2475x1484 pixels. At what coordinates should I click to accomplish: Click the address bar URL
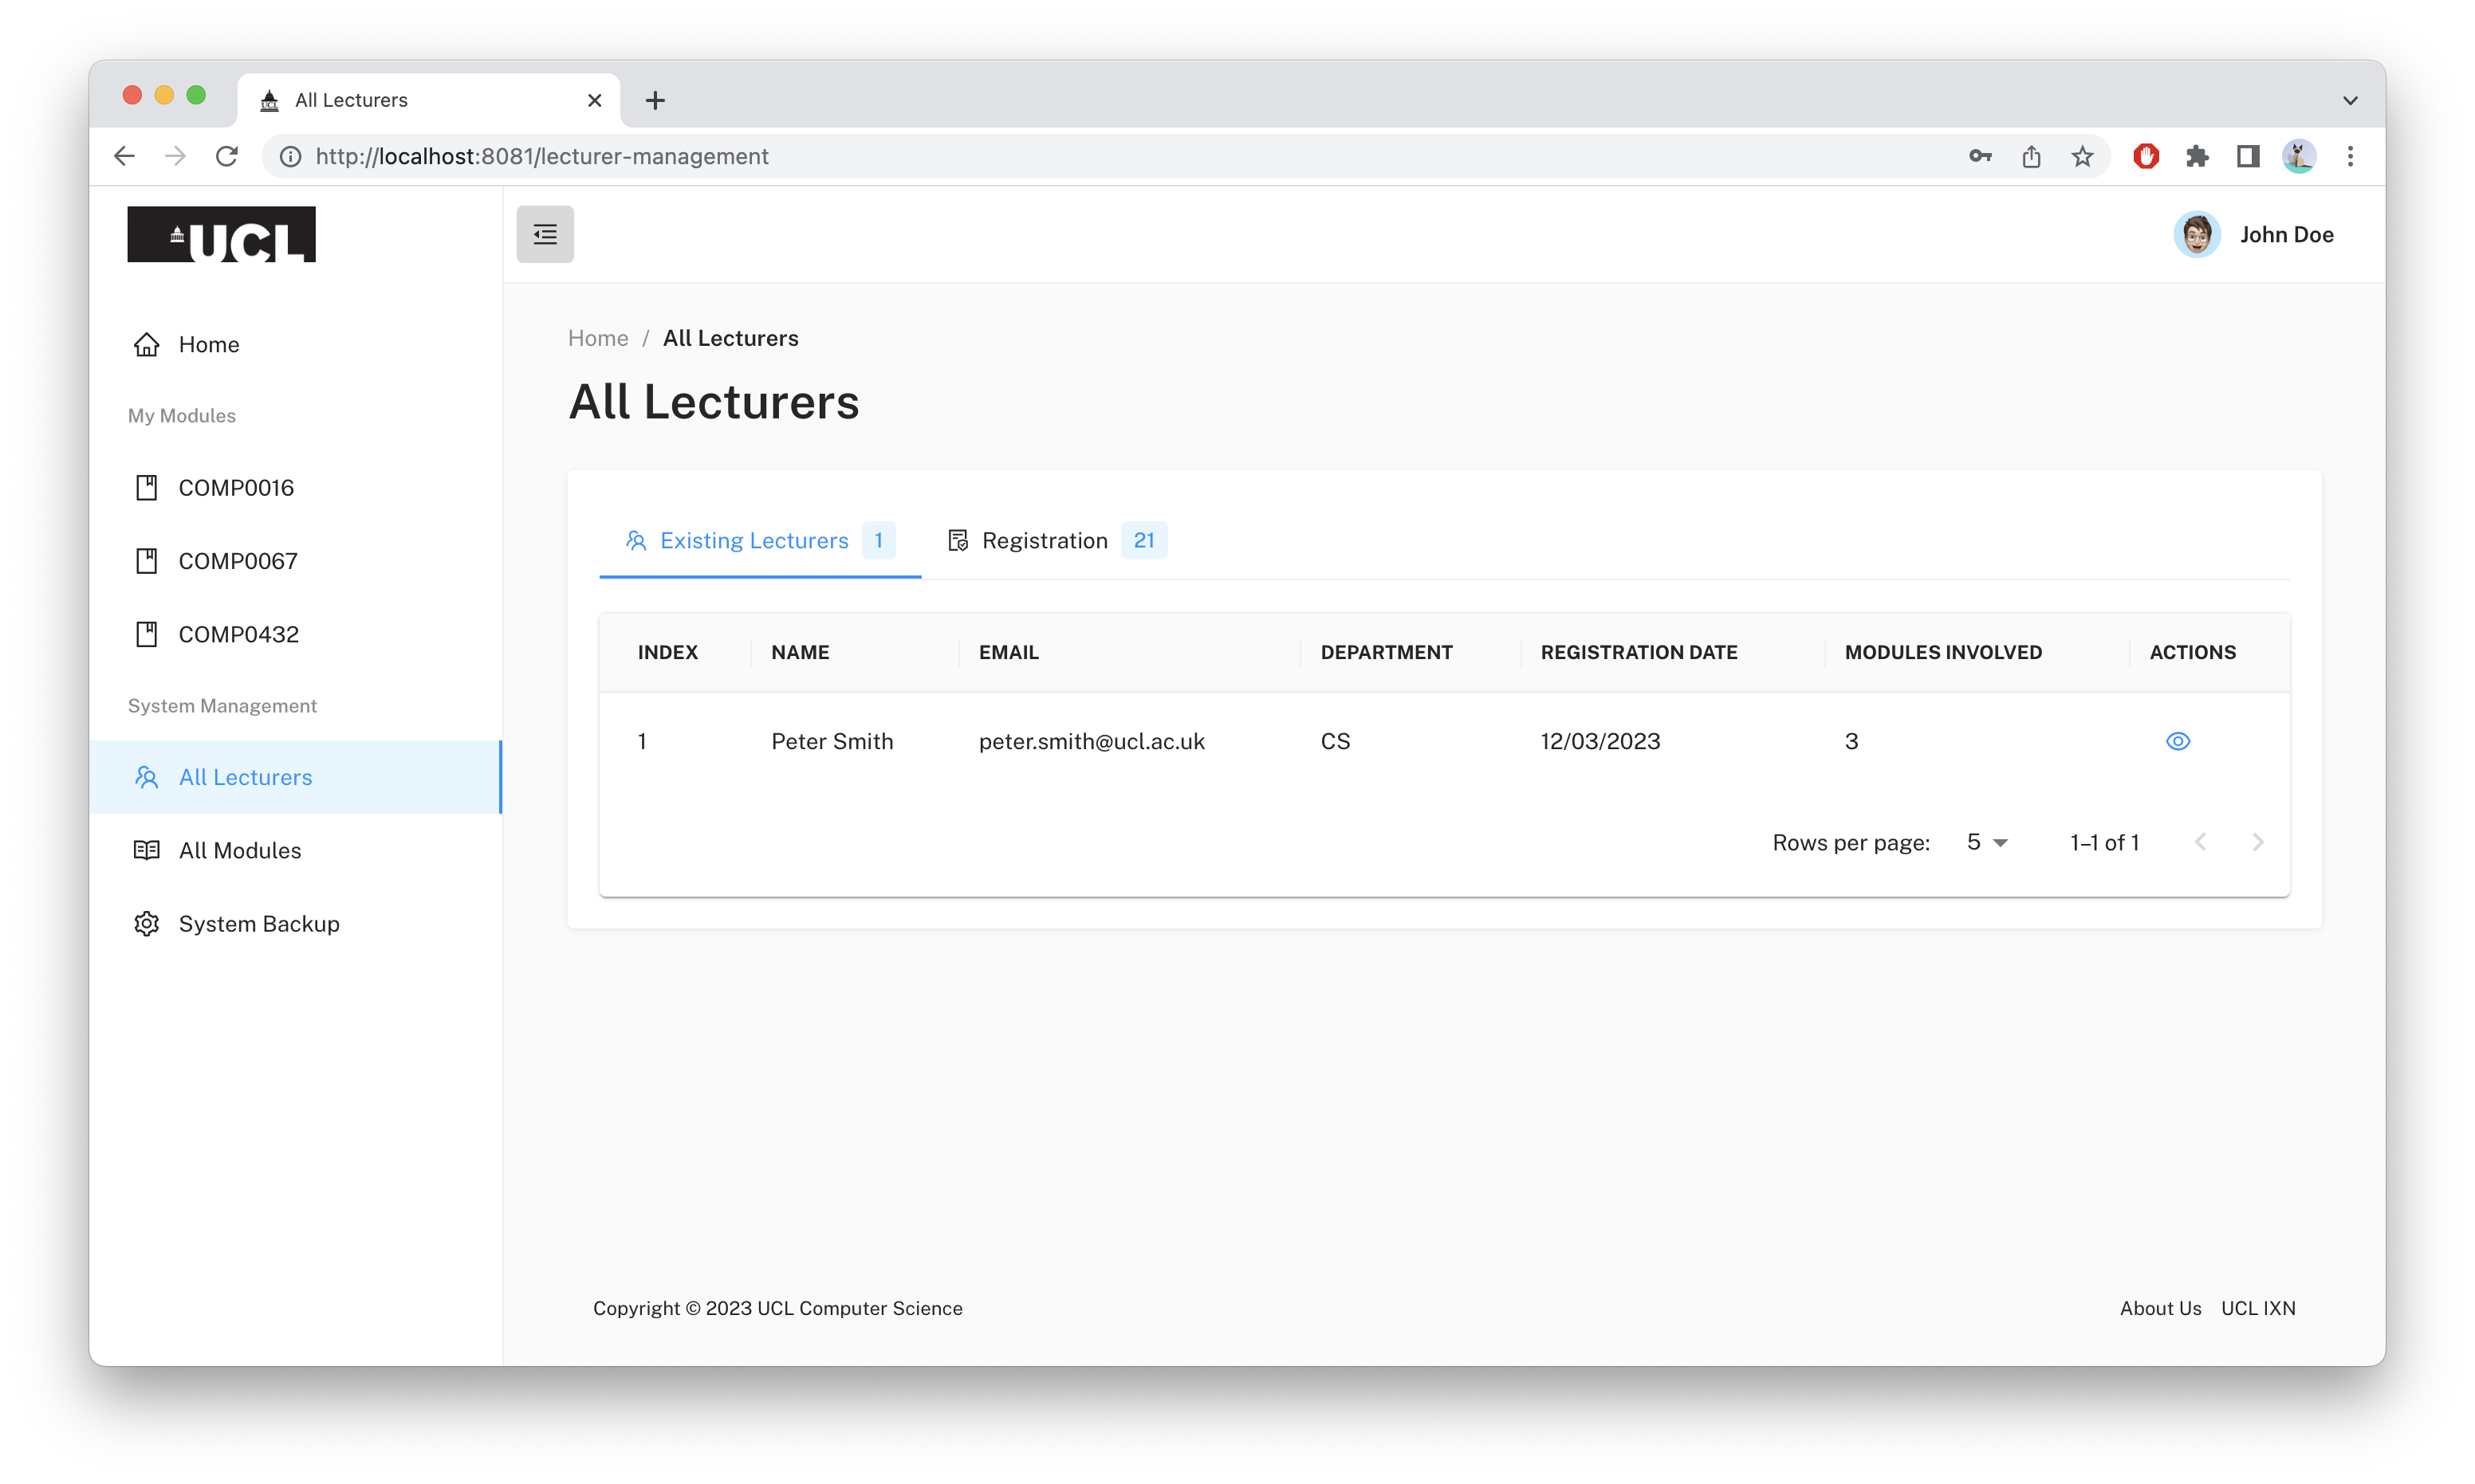541,156
